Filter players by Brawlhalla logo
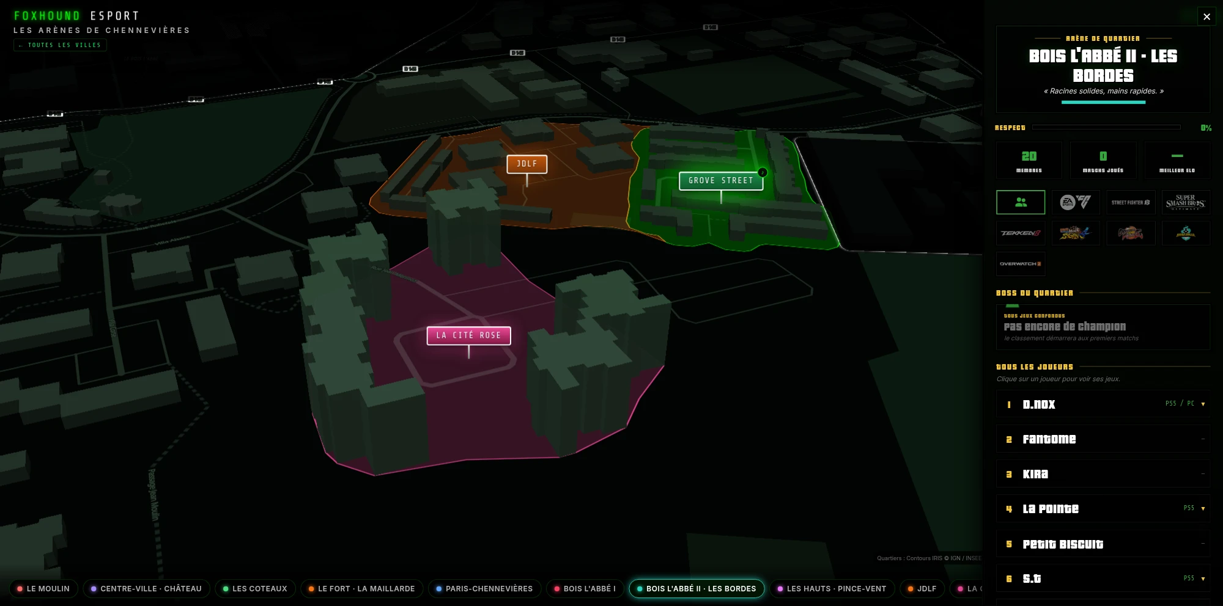1223x606 pixels. (x=1186, y=233)
